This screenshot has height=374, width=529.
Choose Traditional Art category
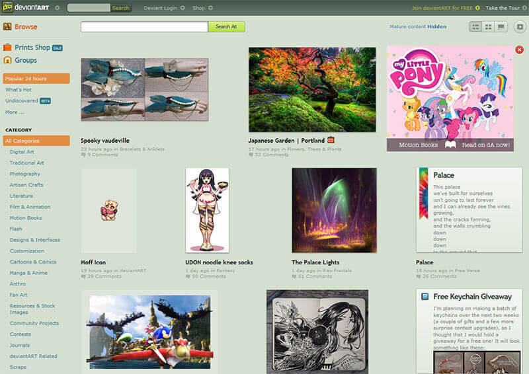coord(26,163)
